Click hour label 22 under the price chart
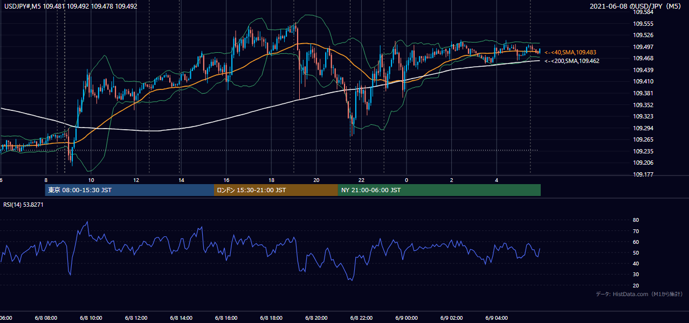 click(x=361, y=180)
